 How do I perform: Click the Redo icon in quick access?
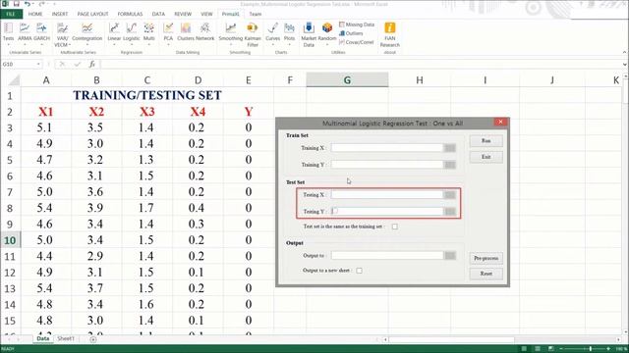click(41, 4)
